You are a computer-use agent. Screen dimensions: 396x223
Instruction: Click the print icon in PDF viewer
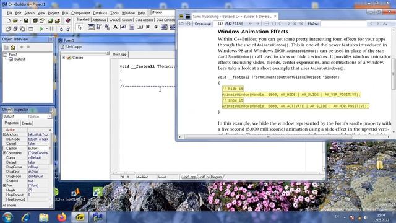tap(188, 24)
